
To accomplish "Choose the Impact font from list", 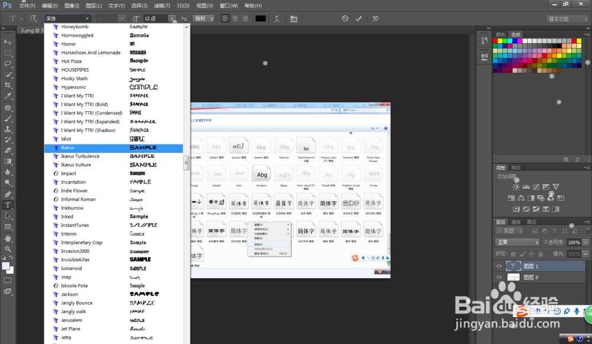I will click(x=69, y=173).
